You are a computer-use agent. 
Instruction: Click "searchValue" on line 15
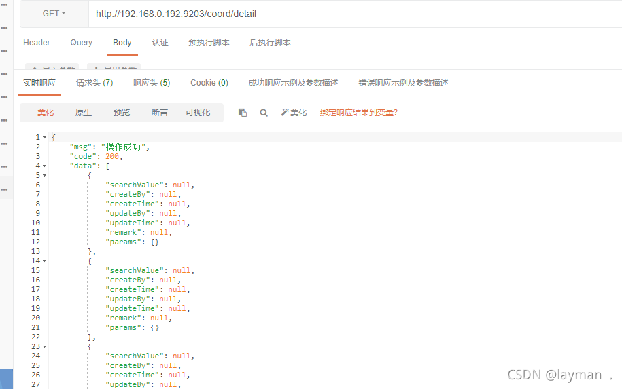pos(135,271)
